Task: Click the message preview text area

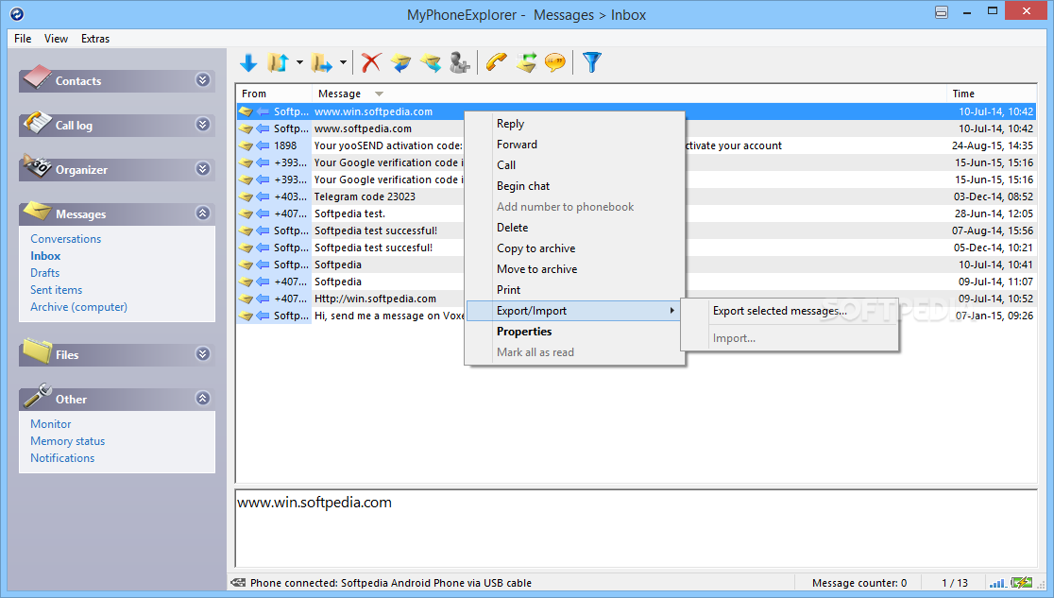Action: click(636, 528)
